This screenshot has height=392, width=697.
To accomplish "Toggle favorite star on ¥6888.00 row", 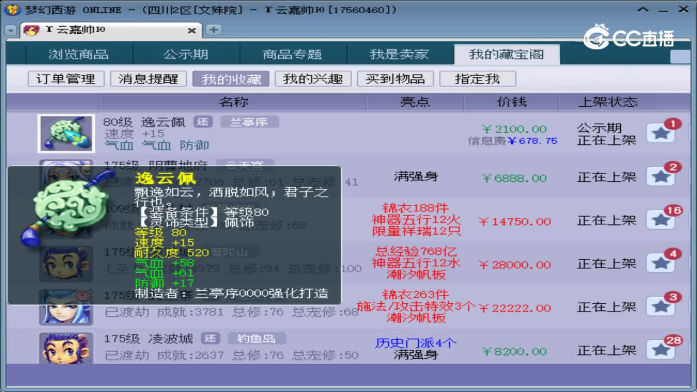I will click(x=661, y=176).
